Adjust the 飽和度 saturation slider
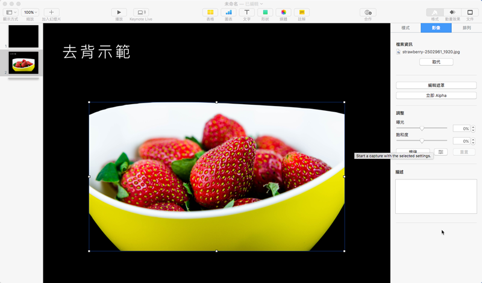The width and height of the screenshot is (482, 283). tap(422, 141)
